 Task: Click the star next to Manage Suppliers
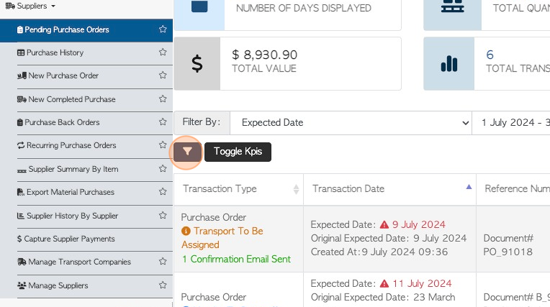point(163,285)
